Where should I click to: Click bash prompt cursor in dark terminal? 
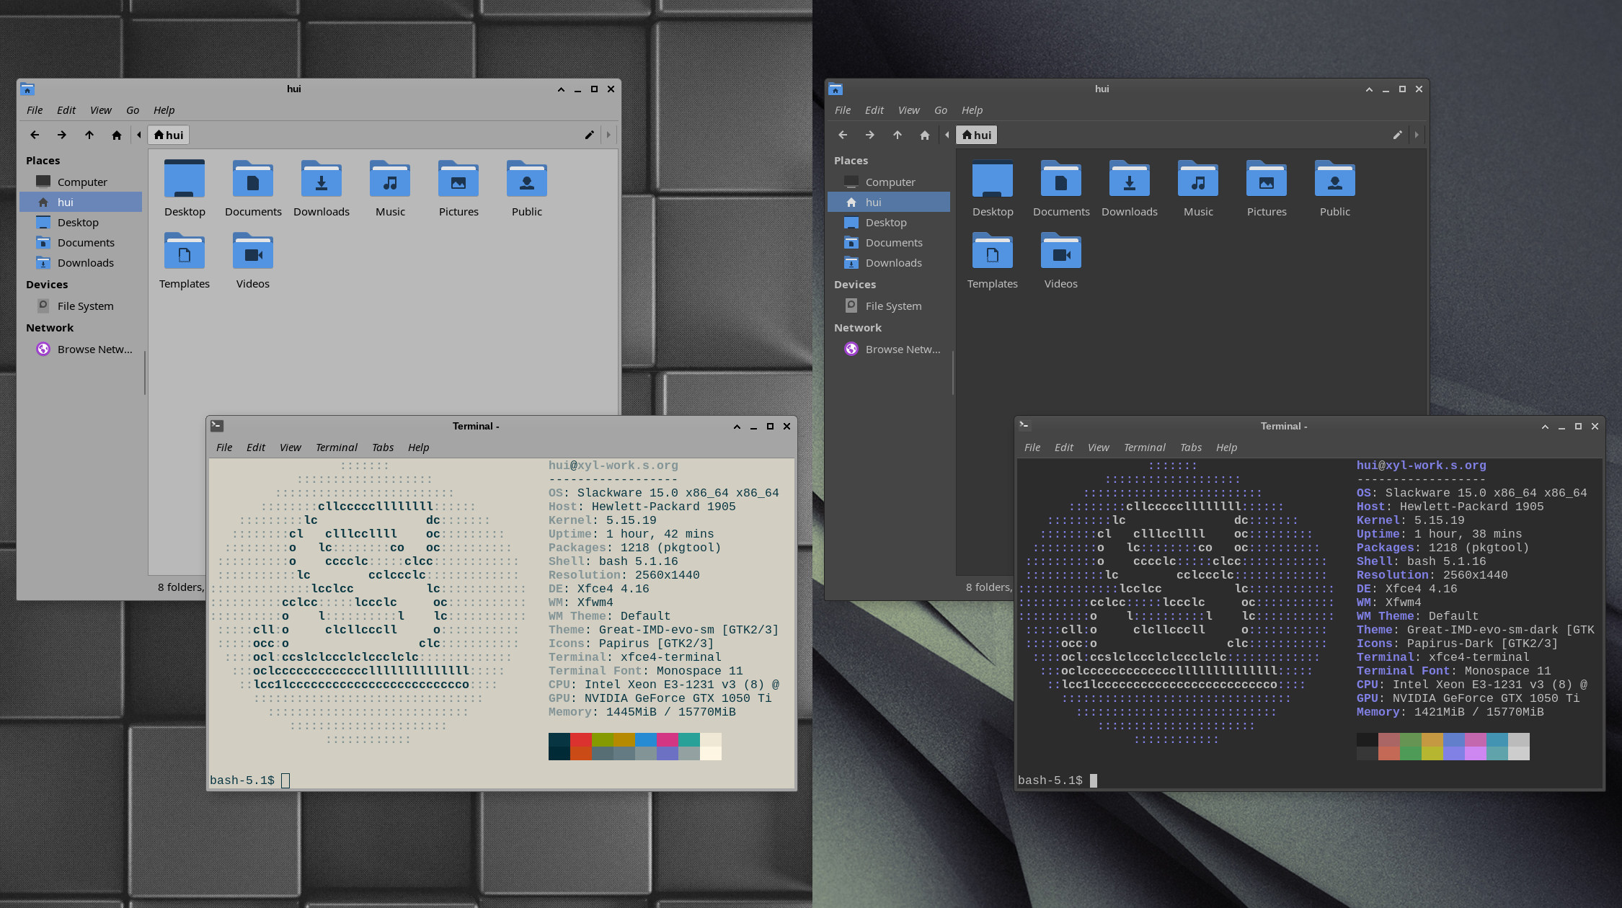click(1094, 780)
